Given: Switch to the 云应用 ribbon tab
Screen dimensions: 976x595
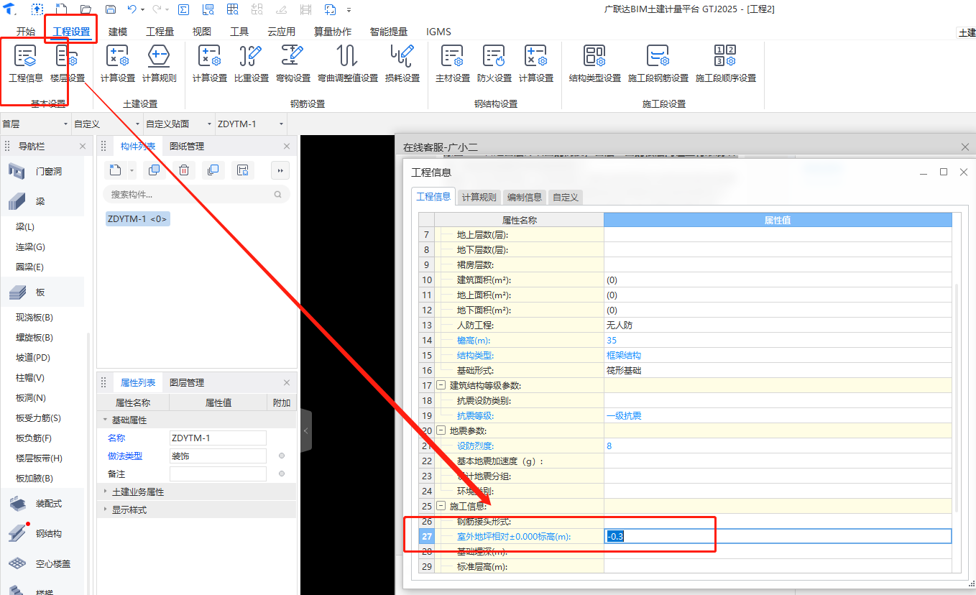Looking at the screenshot, I should click(281, 32).
